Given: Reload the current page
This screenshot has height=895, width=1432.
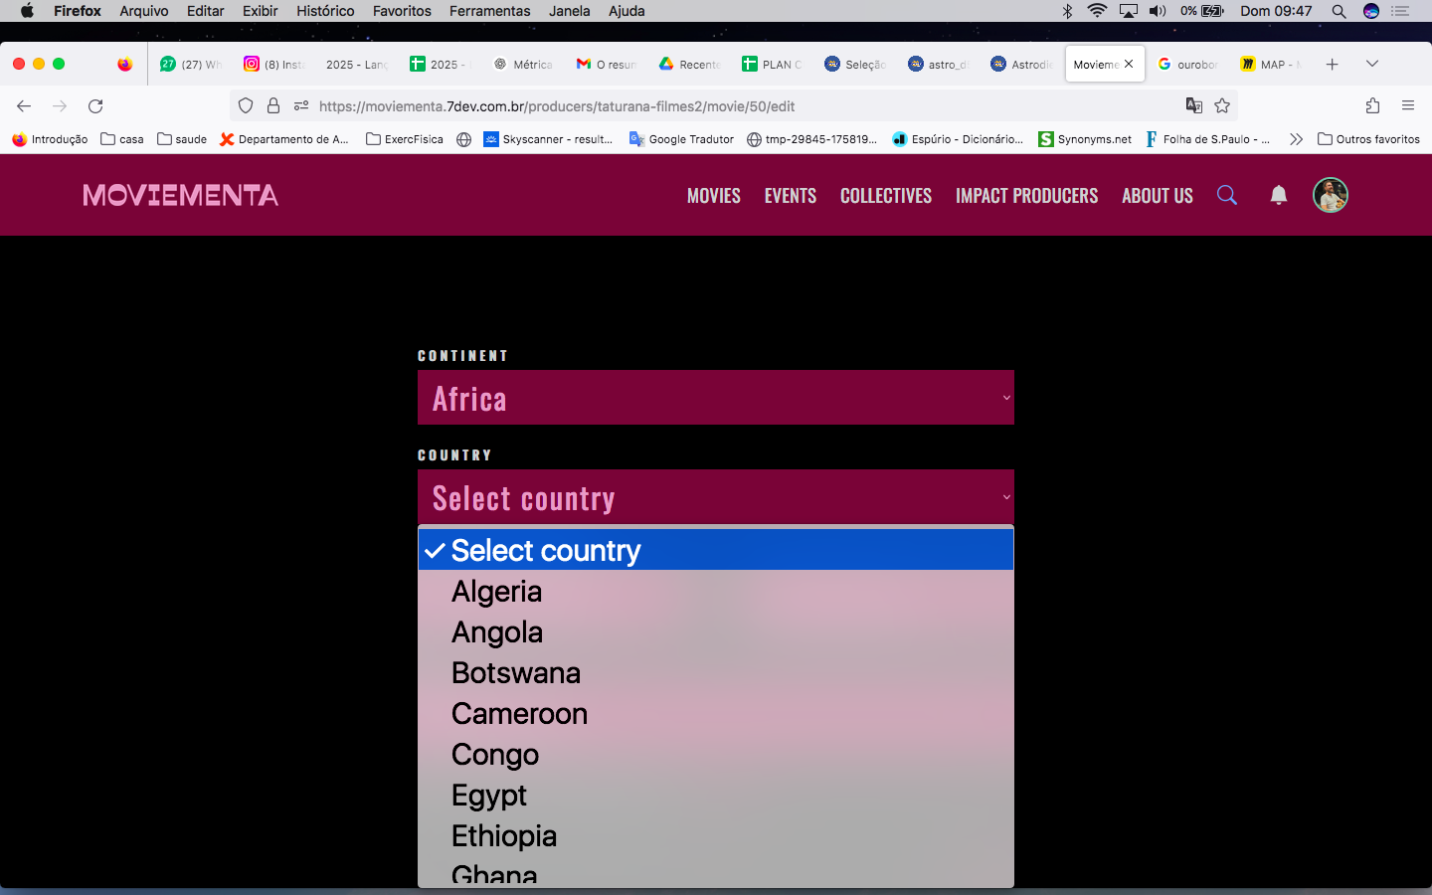Looking at the screenshot, I should [x=95, y=106].
